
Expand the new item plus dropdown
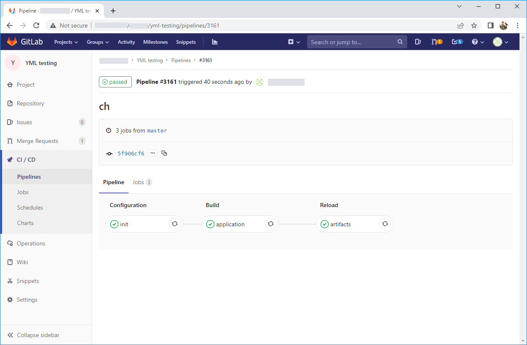pyautogui.click(x=294, y=42)
